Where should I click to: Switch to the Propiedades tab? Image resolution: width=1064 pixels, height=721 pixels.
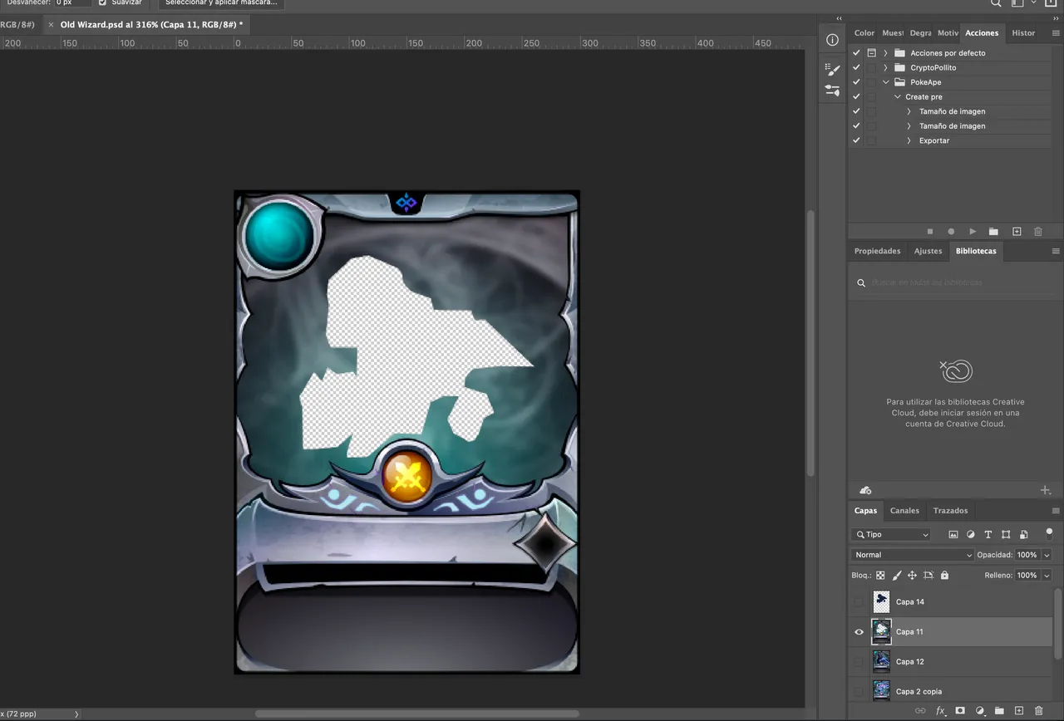point(877,251)
